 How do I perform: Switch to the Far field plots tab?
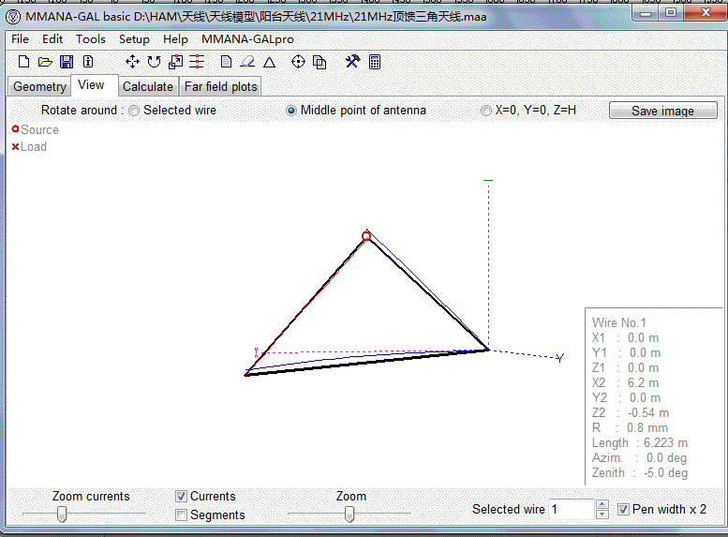[x=220, y=86]
